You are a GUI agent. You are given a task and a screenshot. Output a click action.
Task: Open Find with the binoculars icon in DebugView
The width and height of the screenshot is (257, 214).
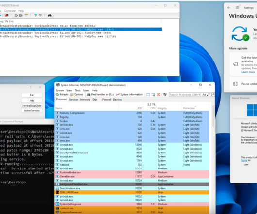[x=50, y=15]
